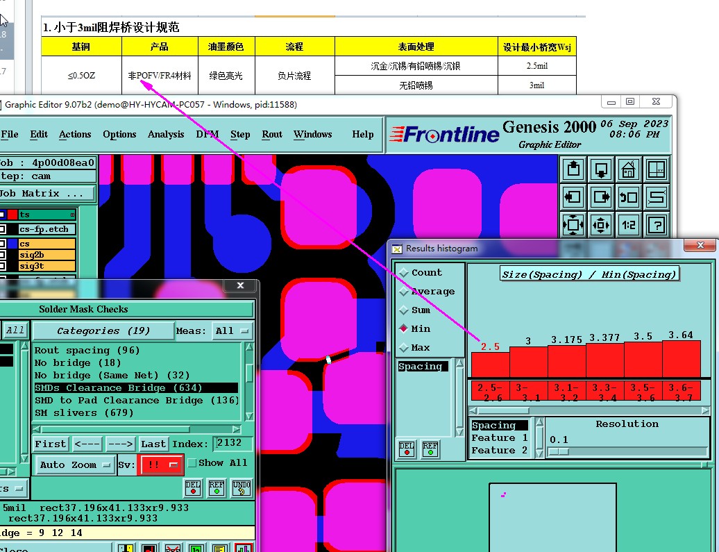Screen dimensions: 719x552
Task: Click right arrow of histogram horizontal scrollbar
Action: coord(705,410)
